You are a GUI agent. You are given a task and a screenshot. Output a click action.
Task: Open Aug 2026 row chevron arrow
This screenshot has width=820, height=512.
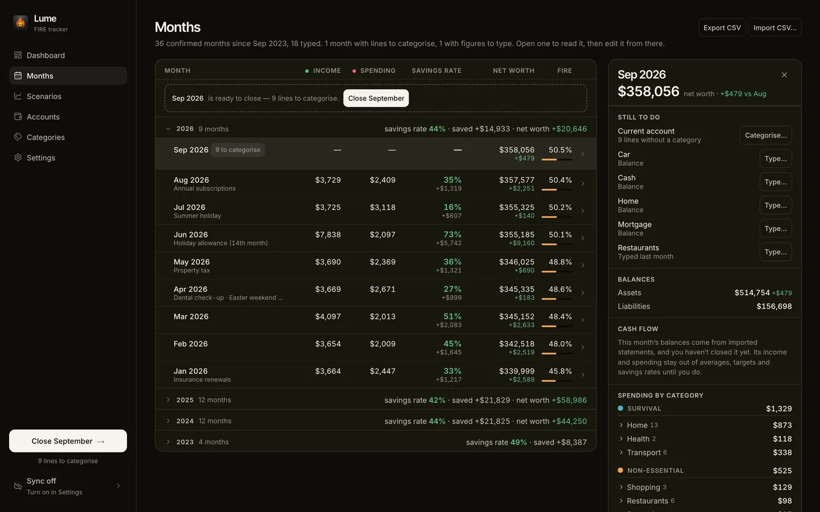point(582,184)
